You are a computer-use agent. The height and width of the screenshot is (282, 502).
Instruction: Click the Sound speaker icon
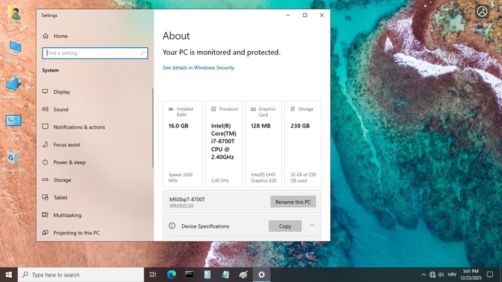[45, 109]
